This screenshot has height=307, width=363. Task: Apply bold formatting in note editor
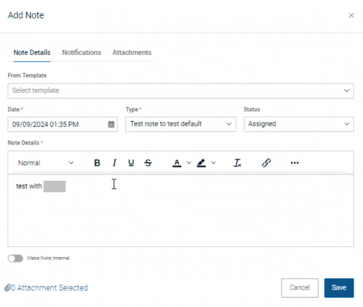click(x=97, y=163)
